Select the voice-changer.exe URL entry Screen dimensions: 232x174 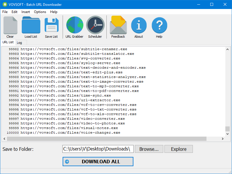[x=81, y=133]
